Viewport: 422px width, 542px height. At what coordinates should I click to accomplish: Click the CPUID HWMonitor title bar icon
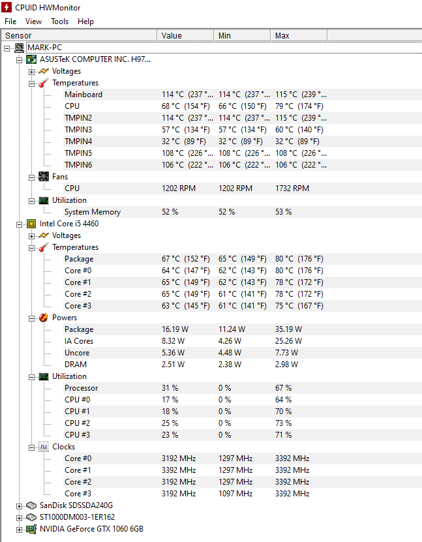pyautogui.click(x=7, y=7)
